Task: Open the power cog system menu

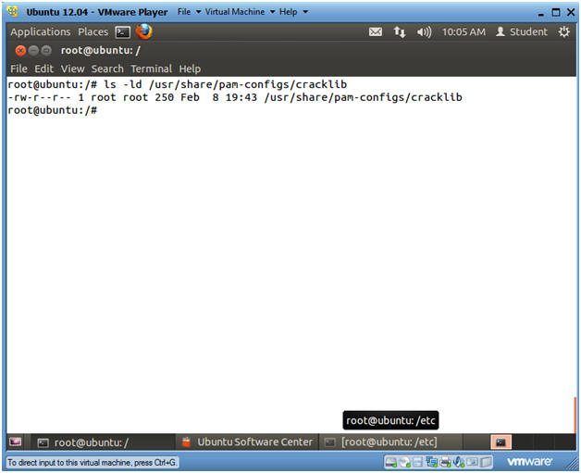Action: (x=564, y=31)
